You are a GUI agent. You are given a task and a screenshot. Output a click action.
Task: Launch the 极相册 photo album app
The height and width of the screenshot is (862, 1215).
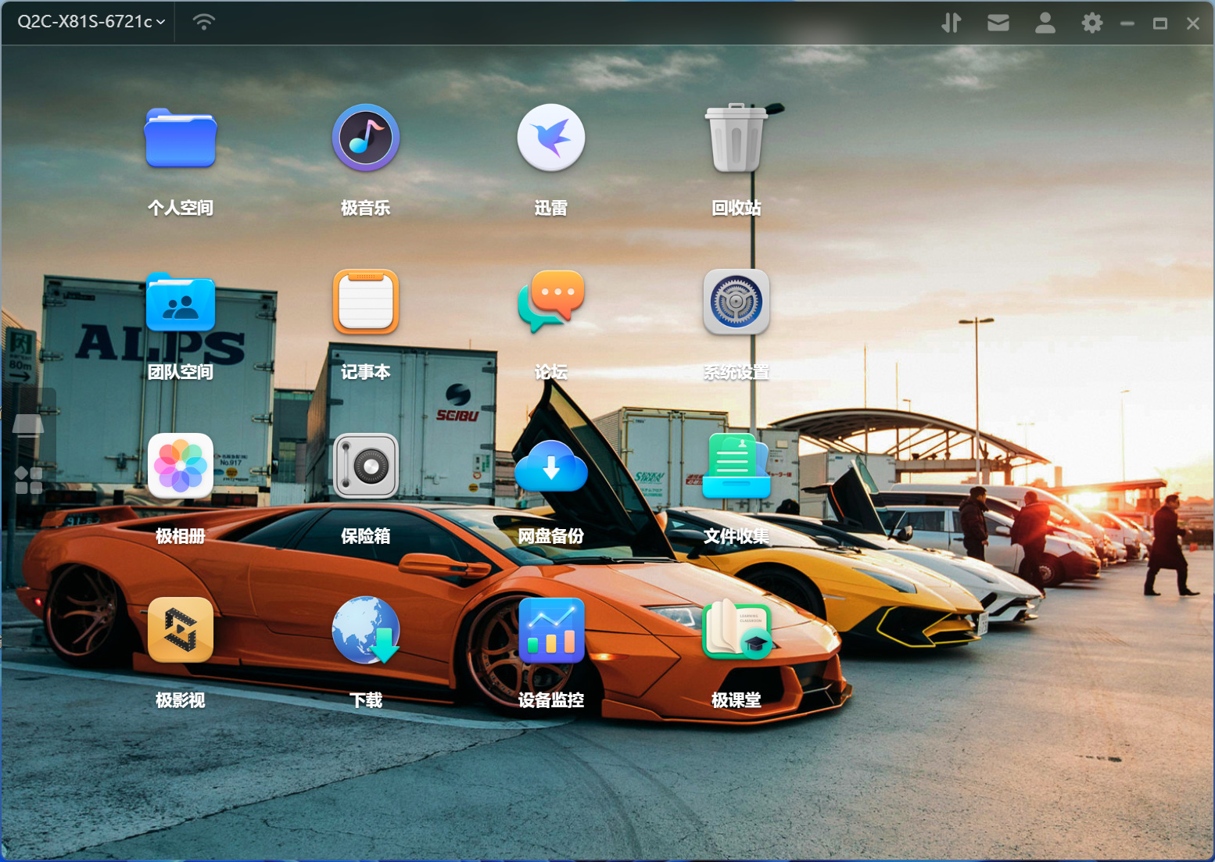pyautogui.click(x=180, y=467)
